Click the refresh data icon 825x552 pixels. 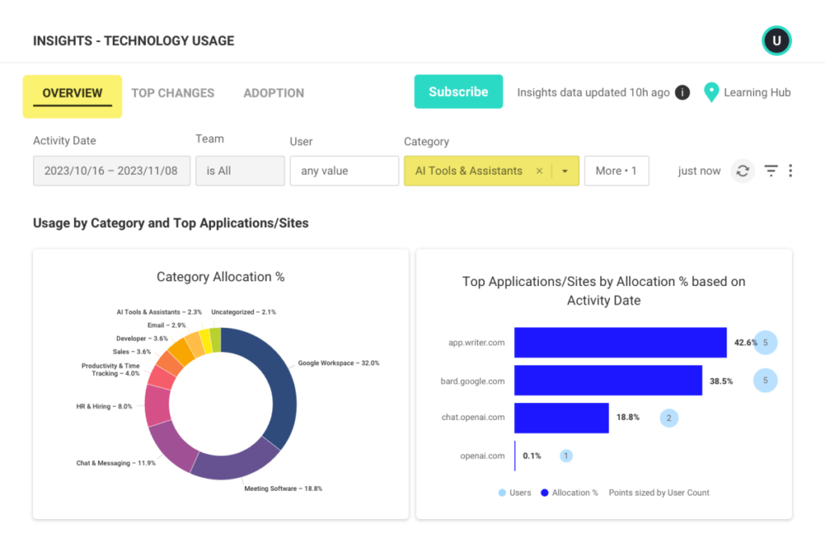tap(742, 171)
